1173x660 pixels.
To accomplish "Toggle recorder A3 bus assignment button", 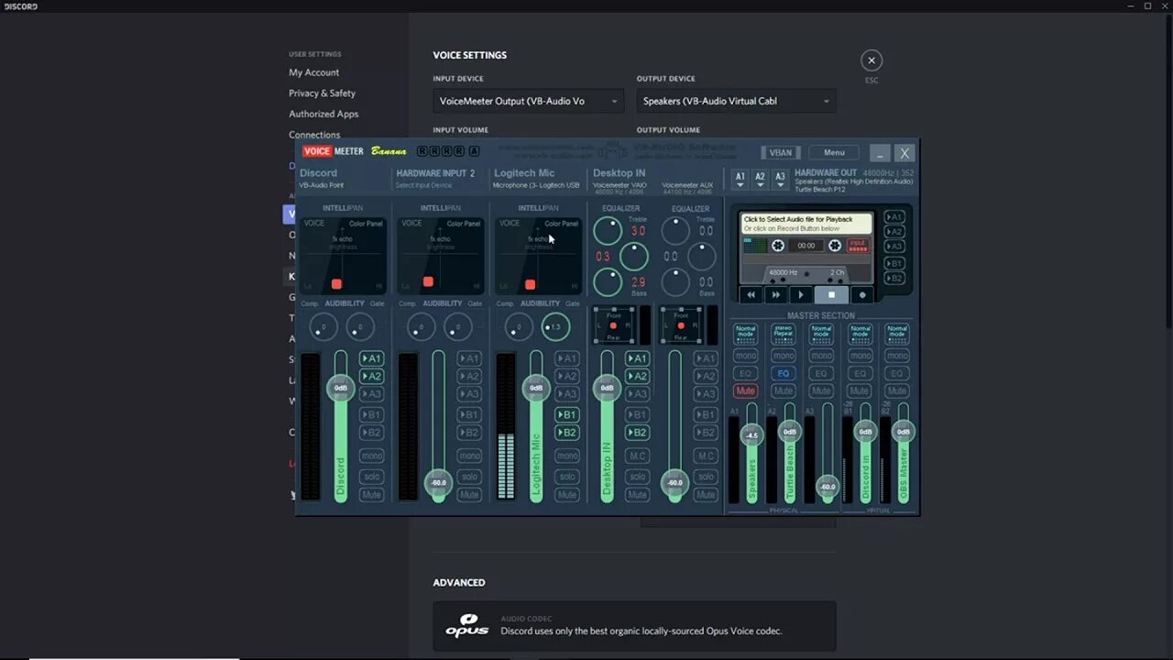I will coord(894,247).
